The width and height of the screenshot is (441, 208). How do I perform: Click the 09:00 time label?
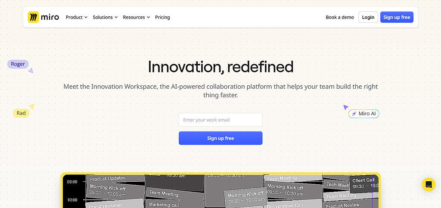coord(72,182)
